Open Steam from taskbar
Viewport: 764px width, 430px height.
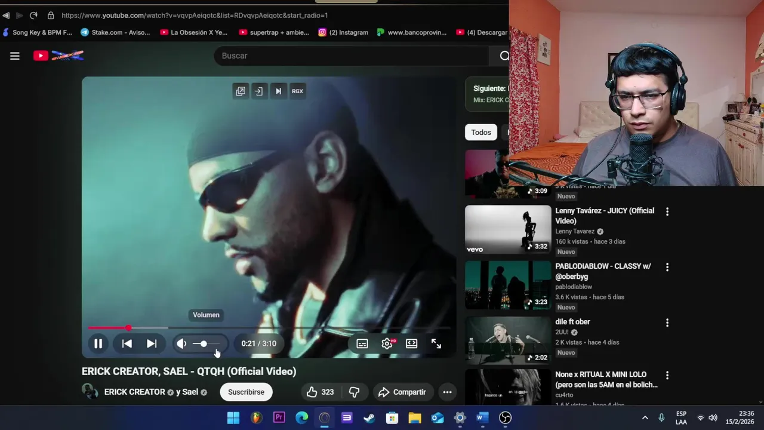369,417
